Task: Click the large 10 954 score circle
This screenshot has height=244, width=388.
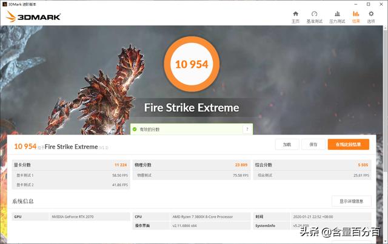Action: click(x=192, y=64)
